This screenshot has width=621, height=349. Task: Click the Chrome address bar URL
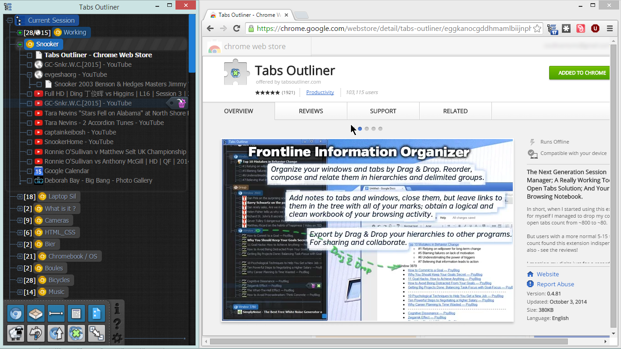[x=394, y=28]
